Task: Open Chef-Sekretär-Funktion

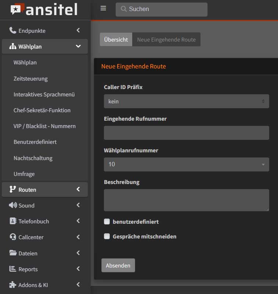Action: (x=42, y=110)
